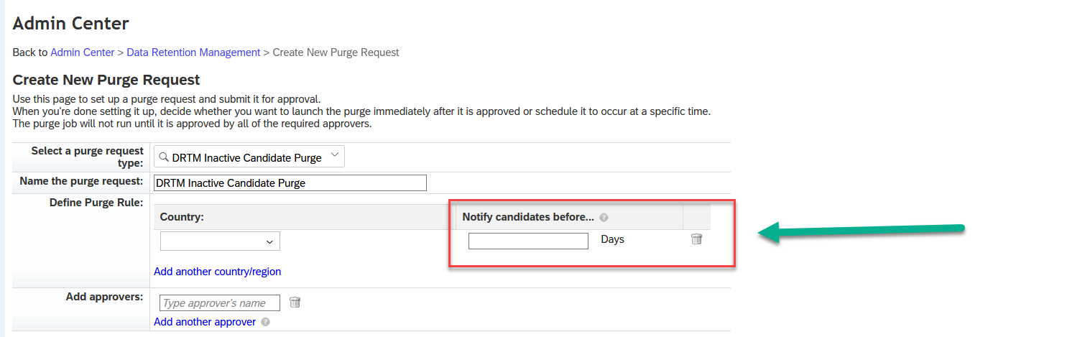This screenshot has height=337, width=1085.
Task: Remove the approver using trash icon
Action: [x=295, y=303]
